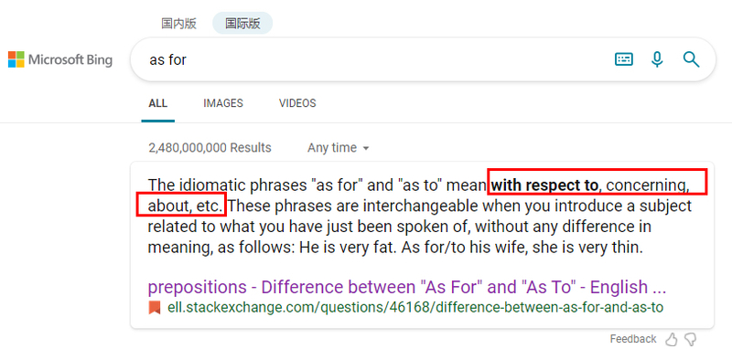Viewport: 732px width, 349px height.
Task: Click the bold "with respect to" text
Action: [x=544, y=185]
